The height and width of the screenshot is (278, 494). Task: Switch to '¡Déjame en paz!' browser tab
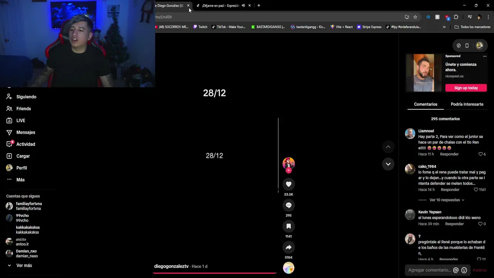[220, 5]
